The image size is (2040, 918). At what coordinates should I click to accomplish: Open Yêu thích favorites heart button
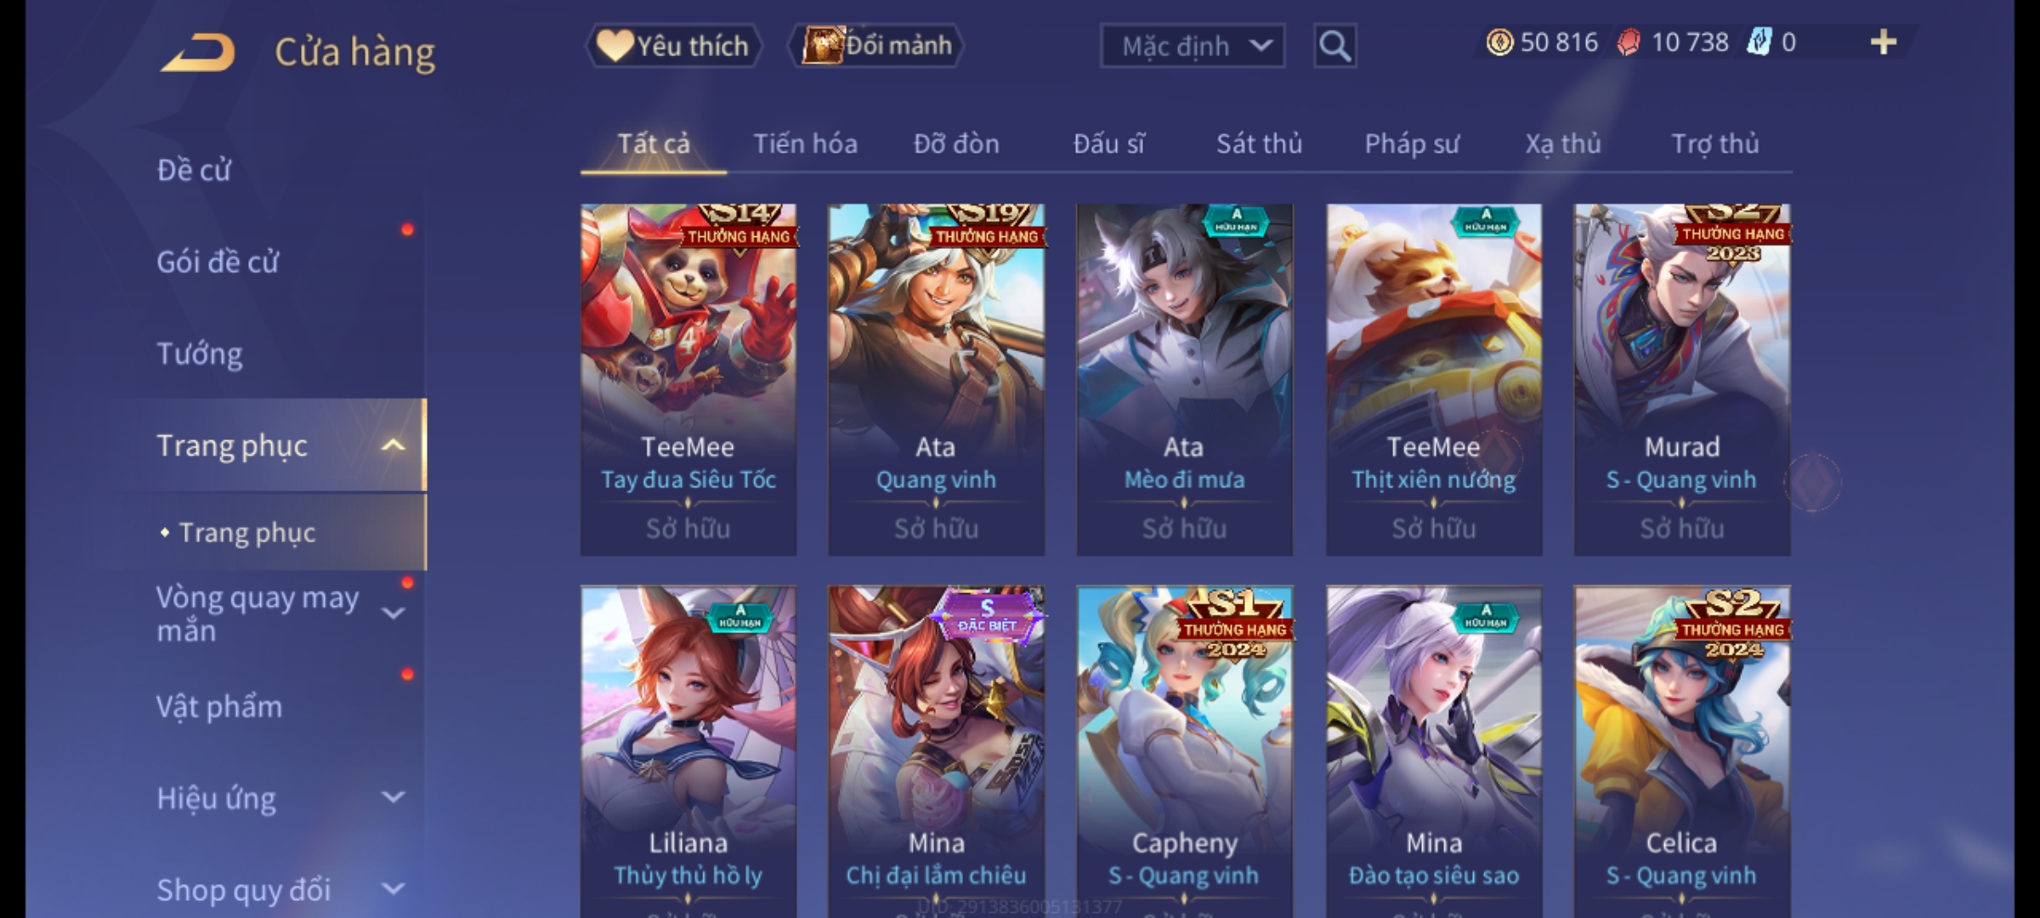[673, 46]
